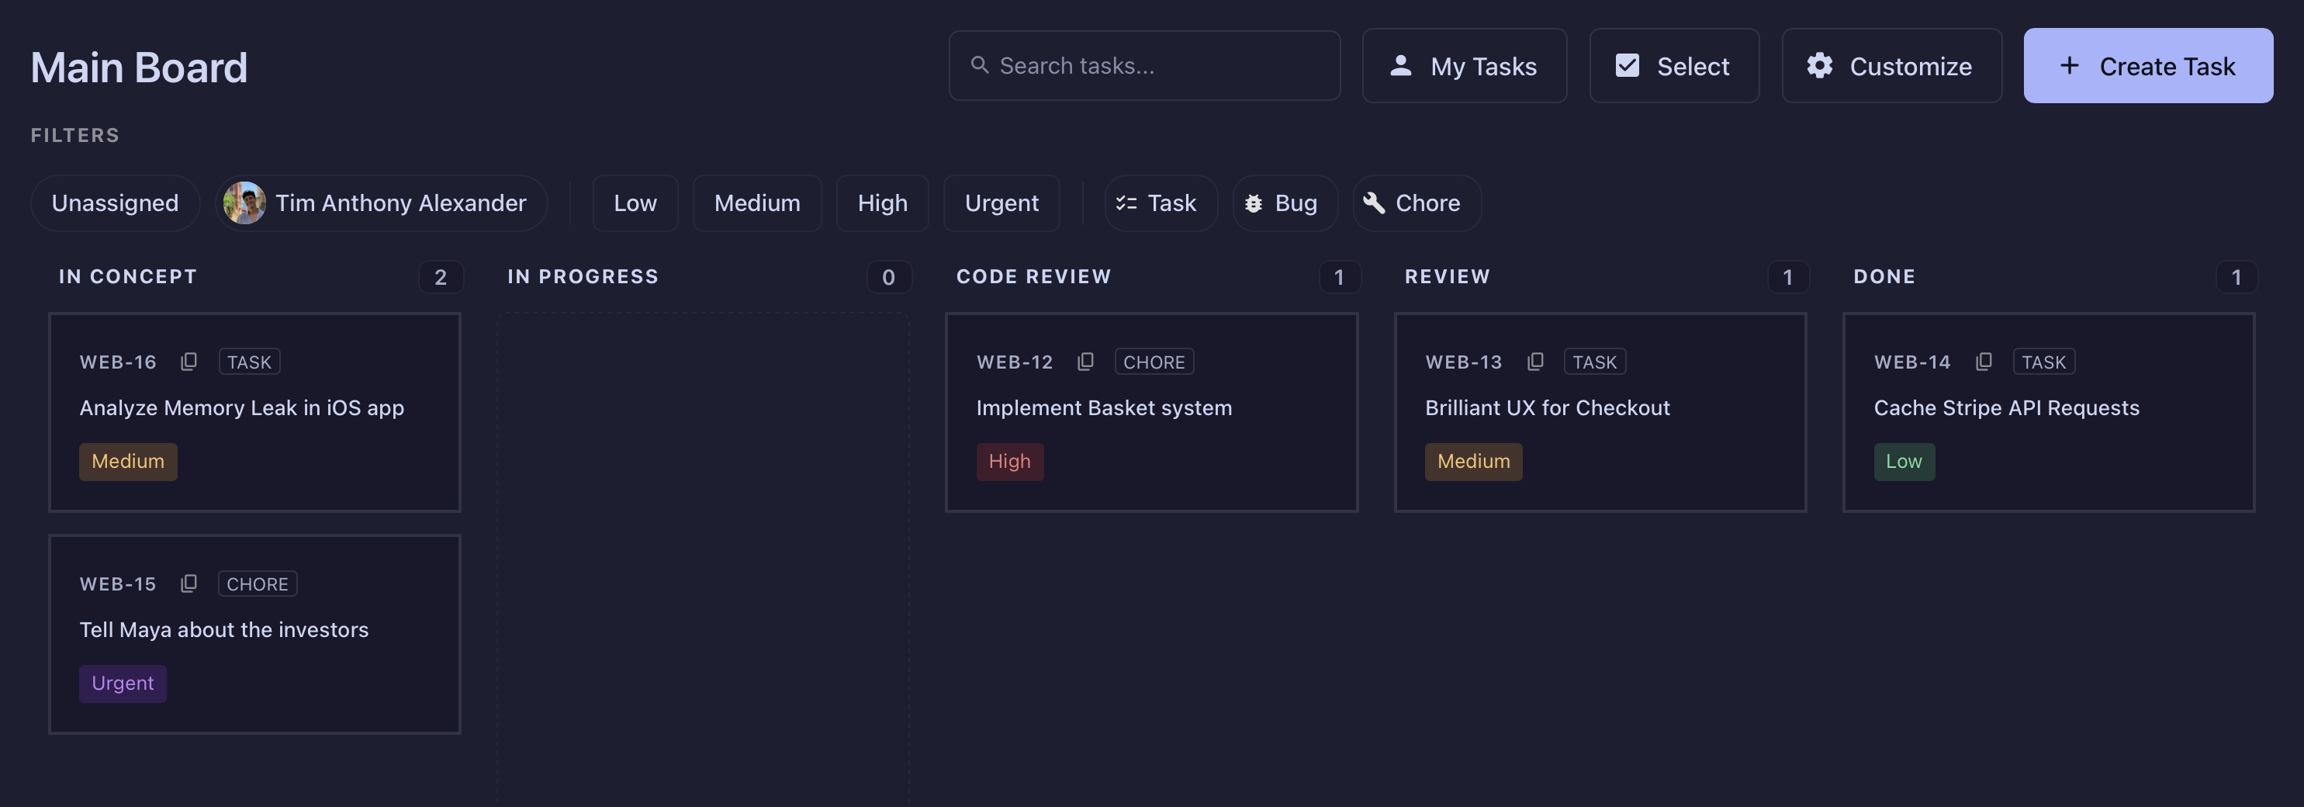Click copy icon beside WEB-13
Screen dimensions: 2304x807
[x=1534, y=362]
